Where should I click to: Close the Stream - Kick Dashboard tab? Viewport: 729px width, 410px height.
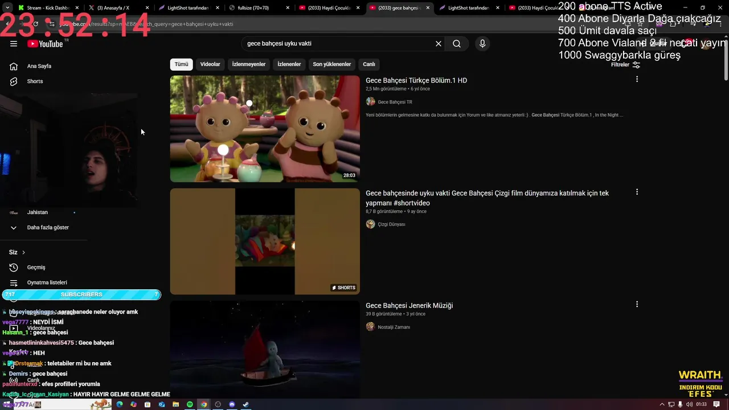click(77, 8)
